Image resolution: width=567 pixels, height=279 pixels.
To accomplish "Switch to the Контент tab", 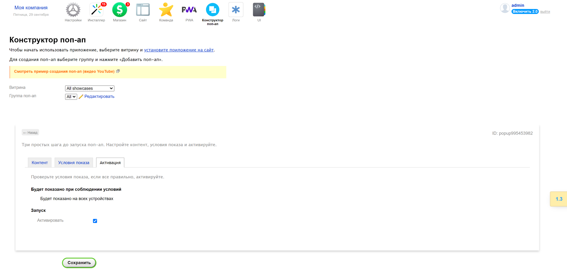I will [40, 163].
